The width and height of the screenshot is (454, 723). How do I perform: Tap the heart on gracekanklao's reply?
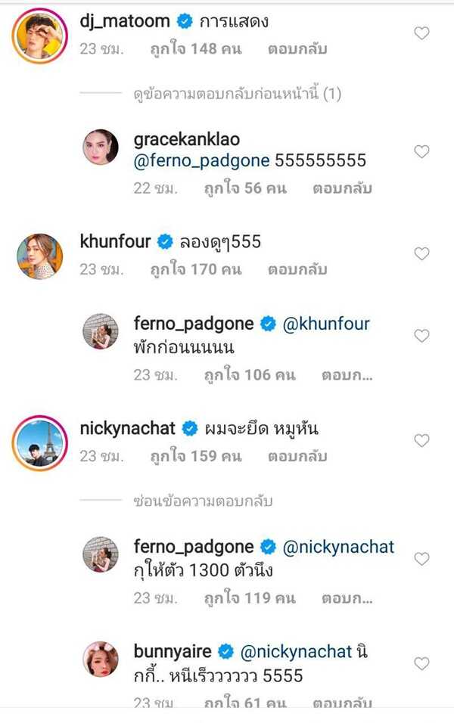pos(421,152)
